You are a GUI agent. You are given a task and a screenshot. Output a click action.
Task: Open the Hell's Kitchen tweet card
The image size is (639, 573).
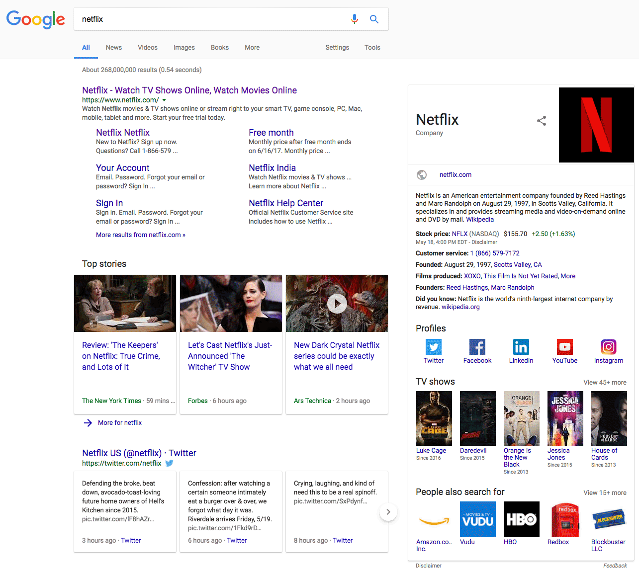(x=125, y=512)
